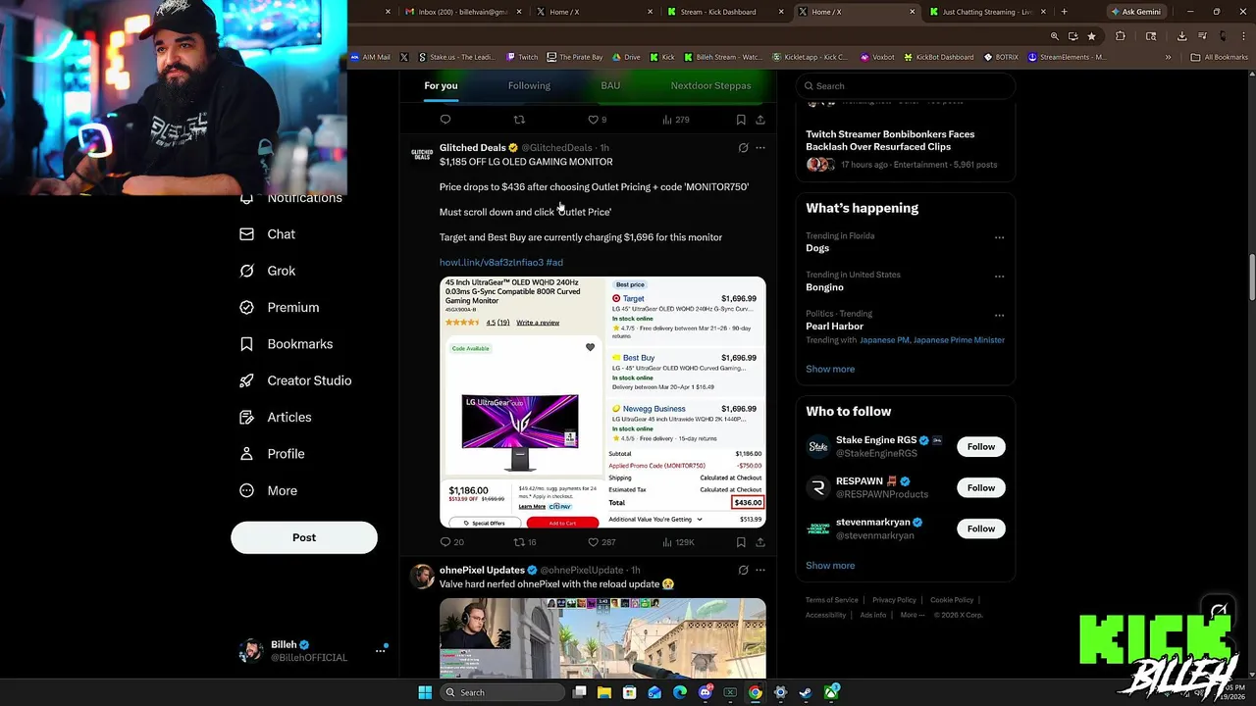The image size is (1256, 706).
Task: Open three-dot menu on ohnePixel Updates tweet
Action: 760,570
